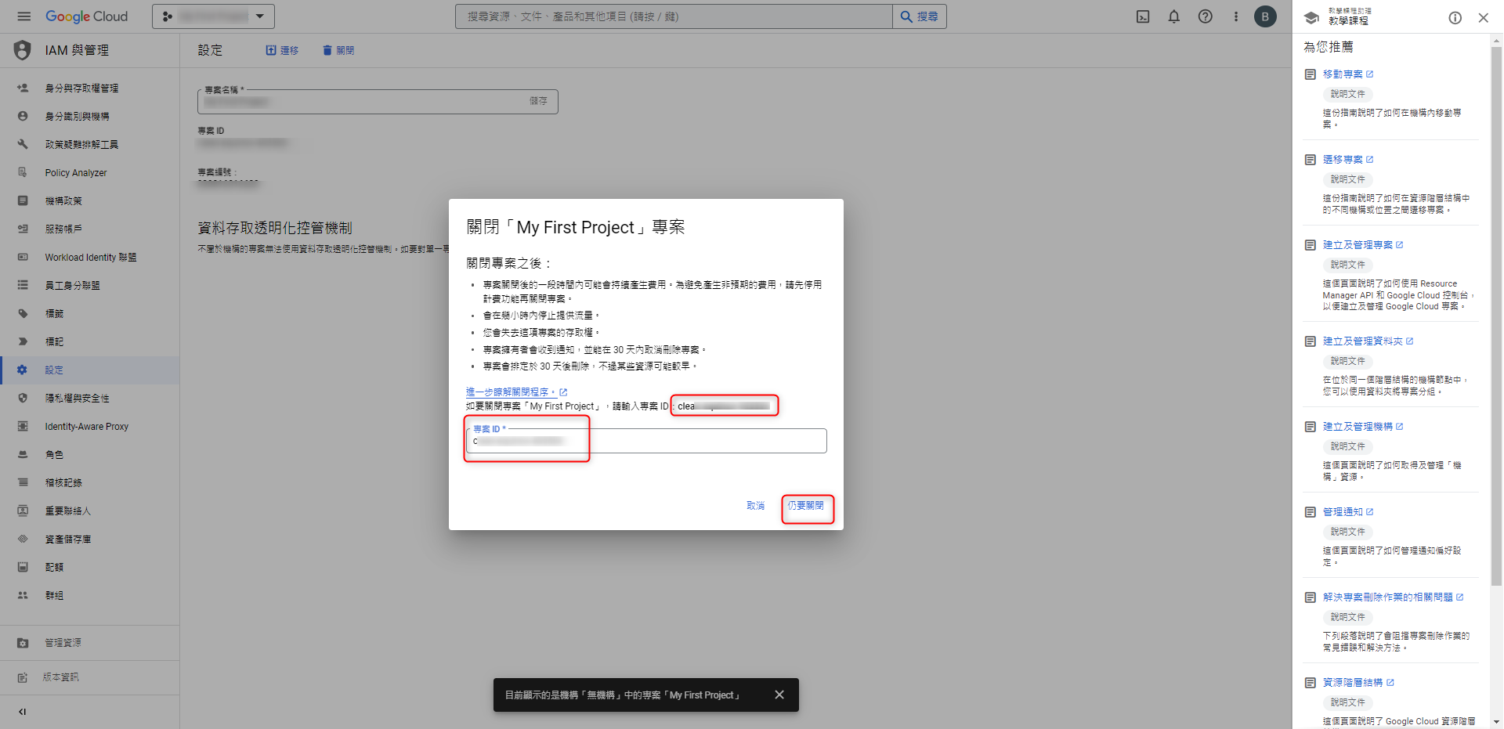This screenshot has width=1504, height=729.
Task: Open 稽核記錄 audit logs sidebar item
Action: (89, 483)
